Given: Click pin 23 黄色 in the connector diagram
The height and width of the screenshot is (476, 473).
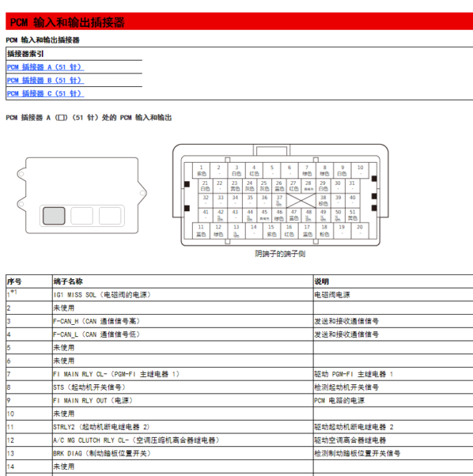Looking at the screenshot, I should click(x=235, y=186).
